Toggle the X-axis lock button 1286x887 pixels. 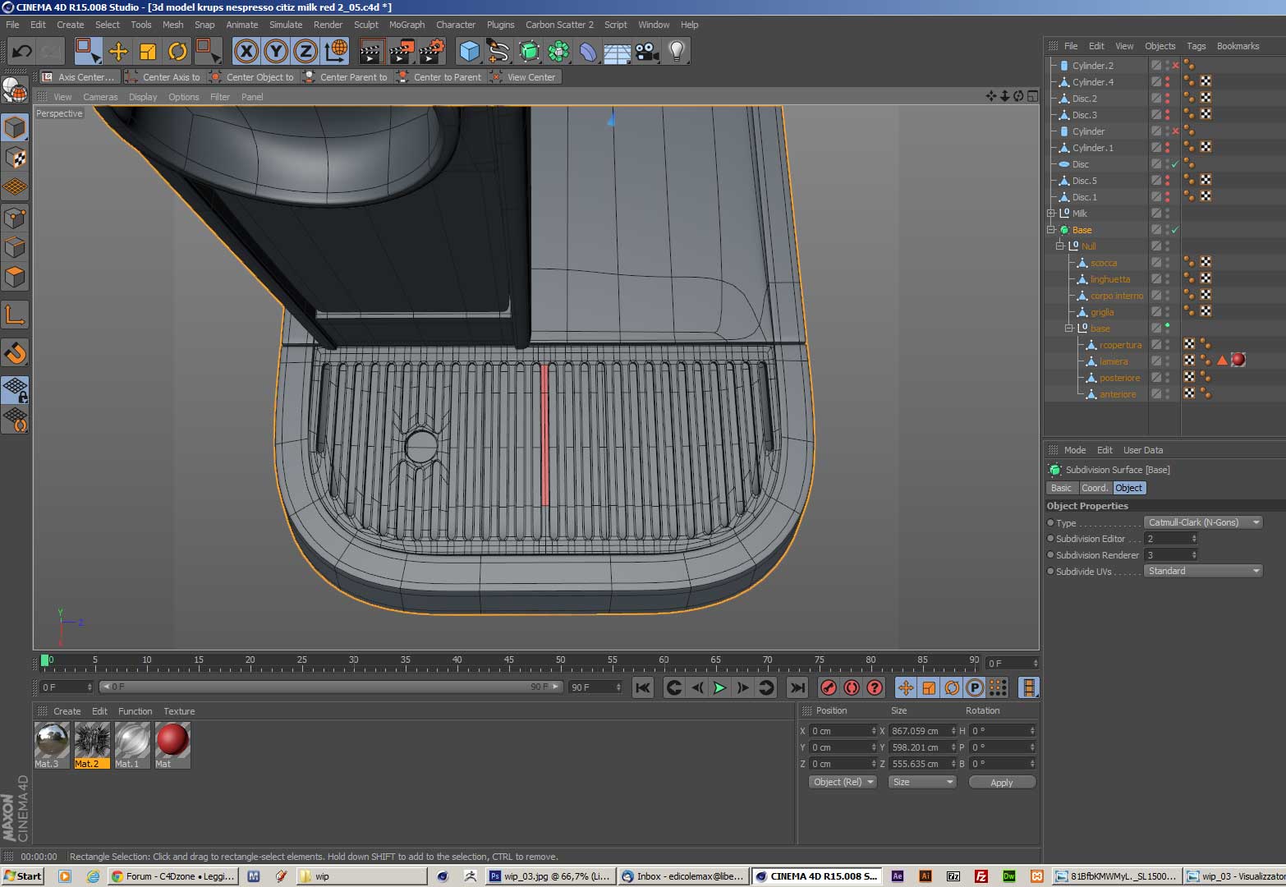coord(246,52)
